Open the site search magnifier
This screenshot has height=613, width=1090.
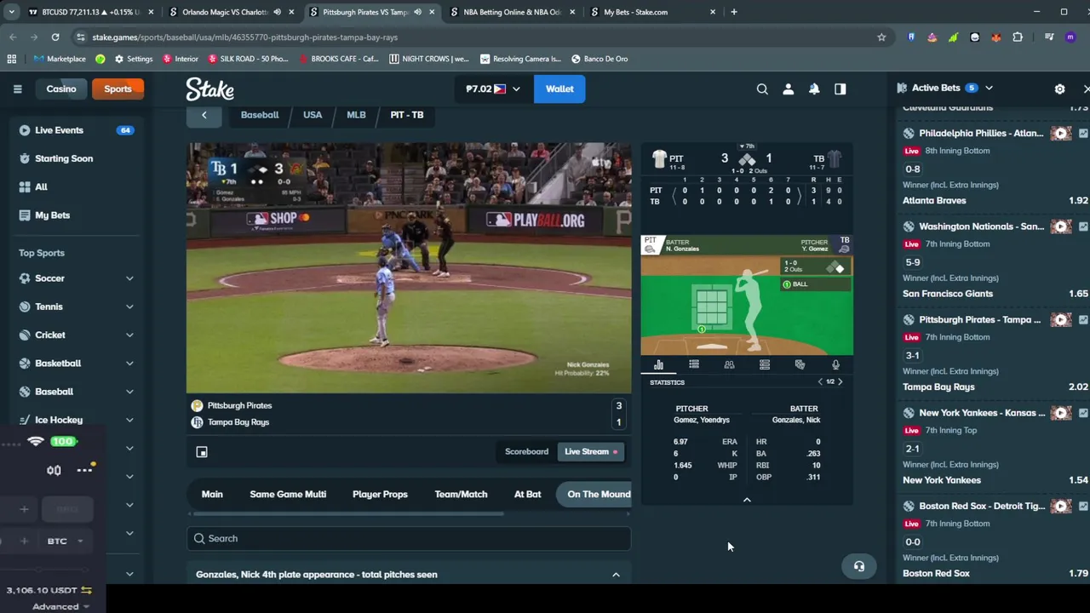pyautogui.click(x=762, y=89)
